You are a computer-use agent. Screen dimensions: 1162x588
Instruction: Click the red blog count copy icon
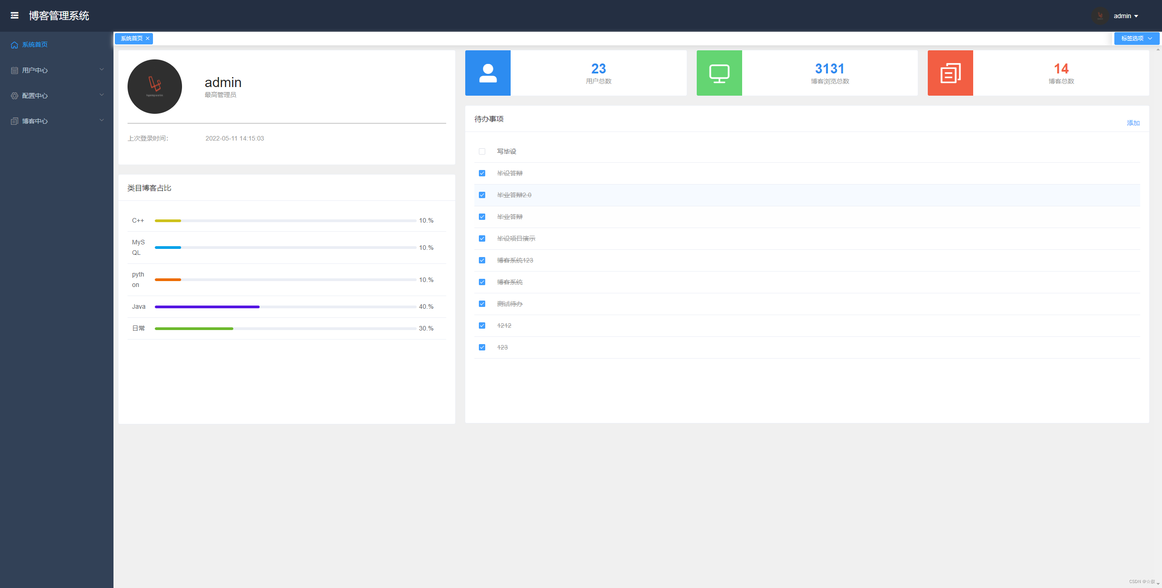click(950, 73)
